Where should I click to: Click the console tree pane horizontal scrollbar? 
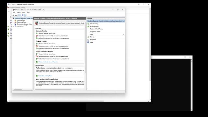18,89
